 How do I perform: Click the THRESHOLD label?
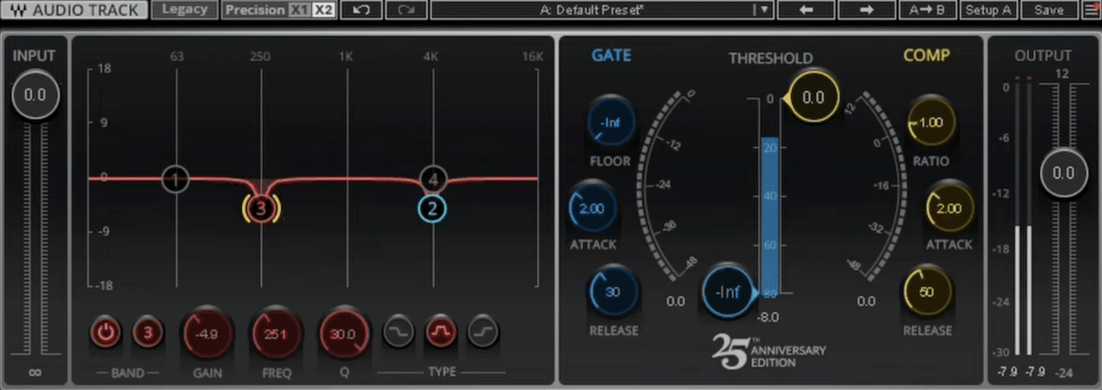tap(771, 59)
